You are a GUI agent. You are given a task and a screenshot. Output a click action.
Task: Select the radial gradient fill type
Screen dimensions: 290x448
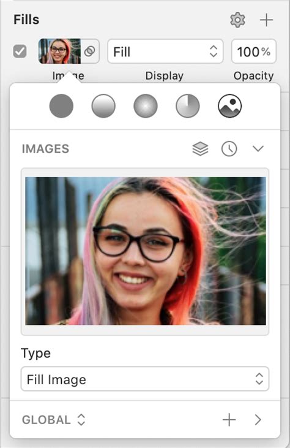tap(146, 106)
